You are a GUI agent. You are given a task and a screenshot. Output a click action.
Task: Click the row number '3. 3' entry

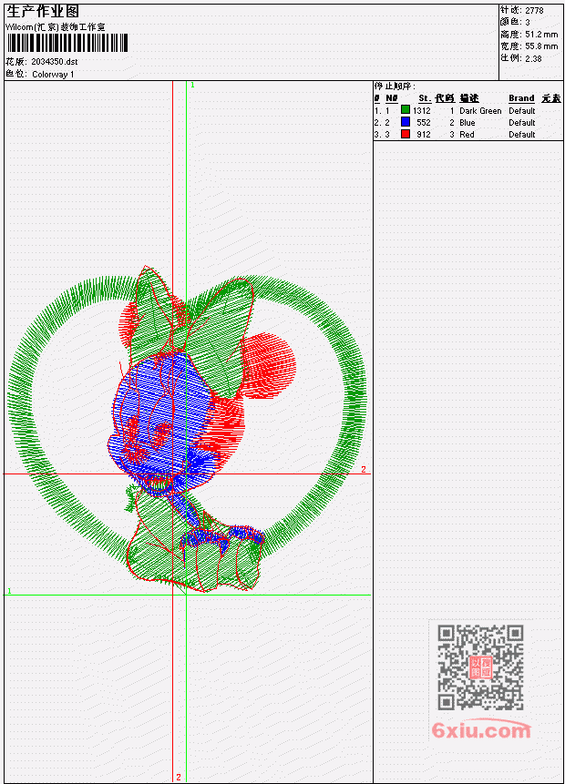click(x=382, y=135)
